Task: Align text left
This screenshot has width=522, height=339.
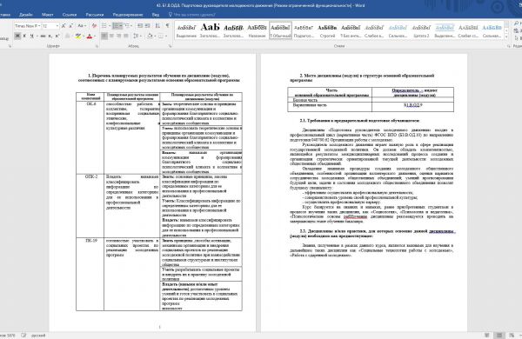Action: click(x=104, y=36)
